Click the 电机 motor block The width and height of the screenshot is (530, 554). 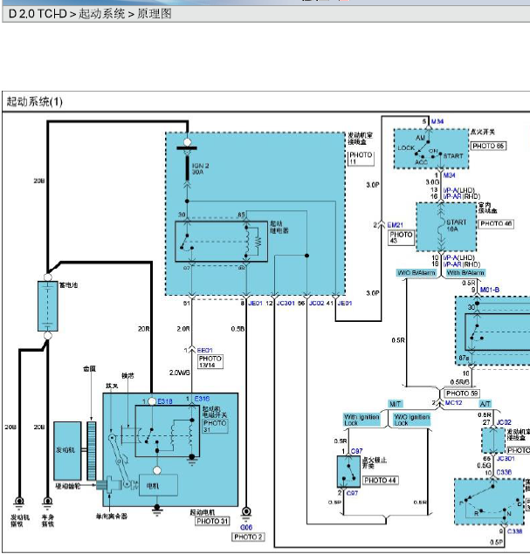point(158,485)
